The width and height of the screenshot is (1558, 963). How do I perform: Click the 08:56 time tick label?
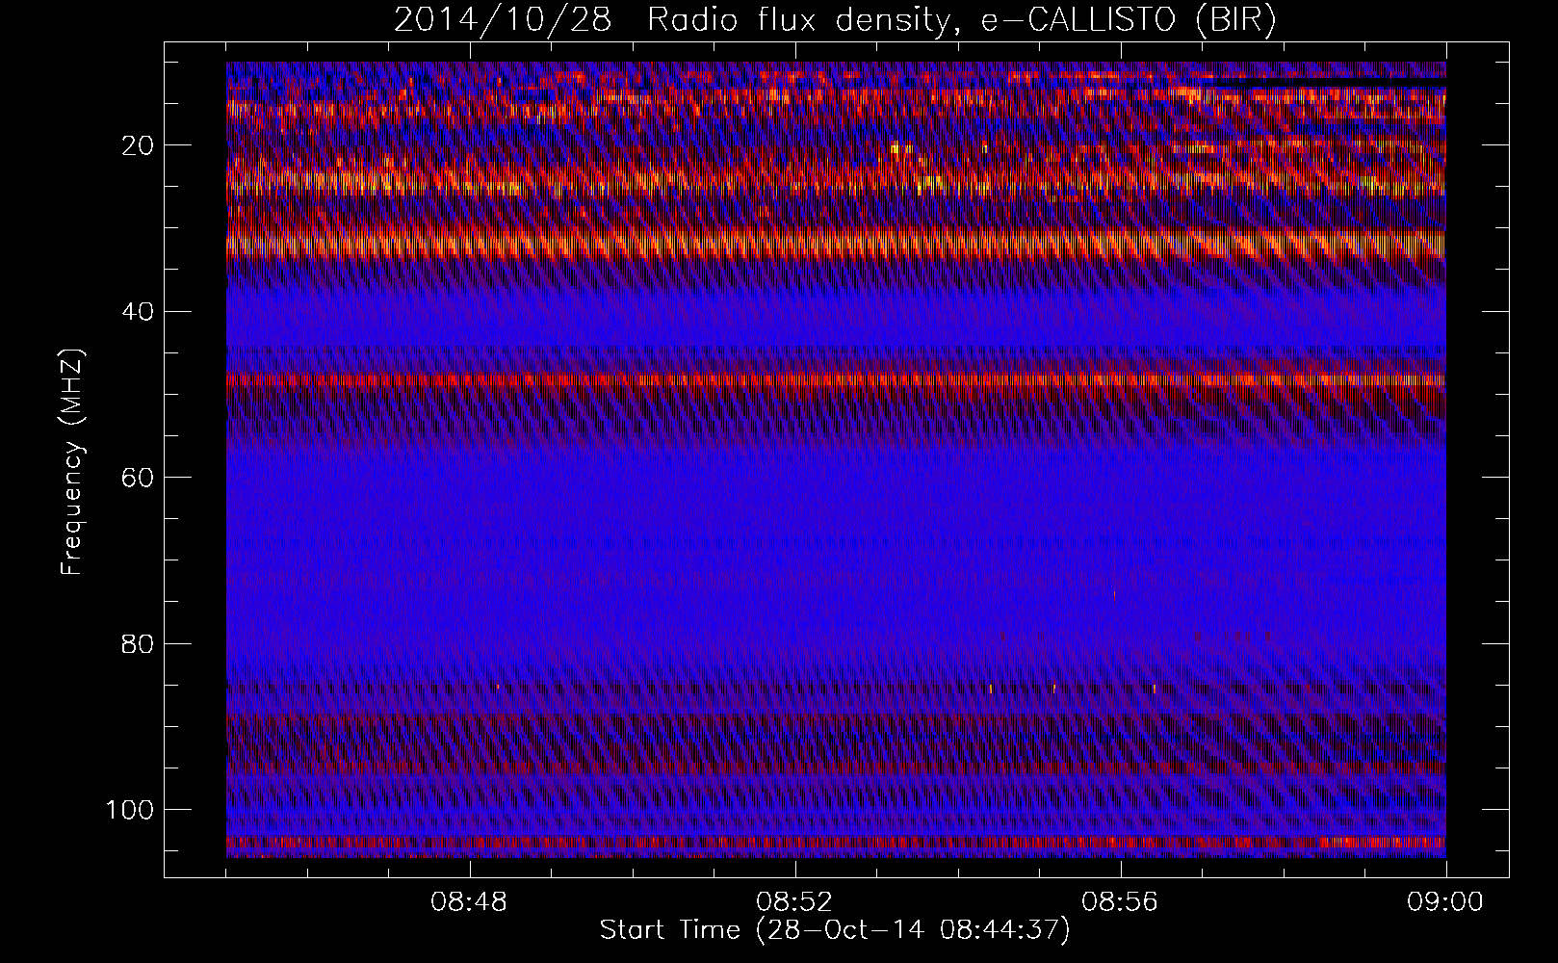click(1120, 902)
